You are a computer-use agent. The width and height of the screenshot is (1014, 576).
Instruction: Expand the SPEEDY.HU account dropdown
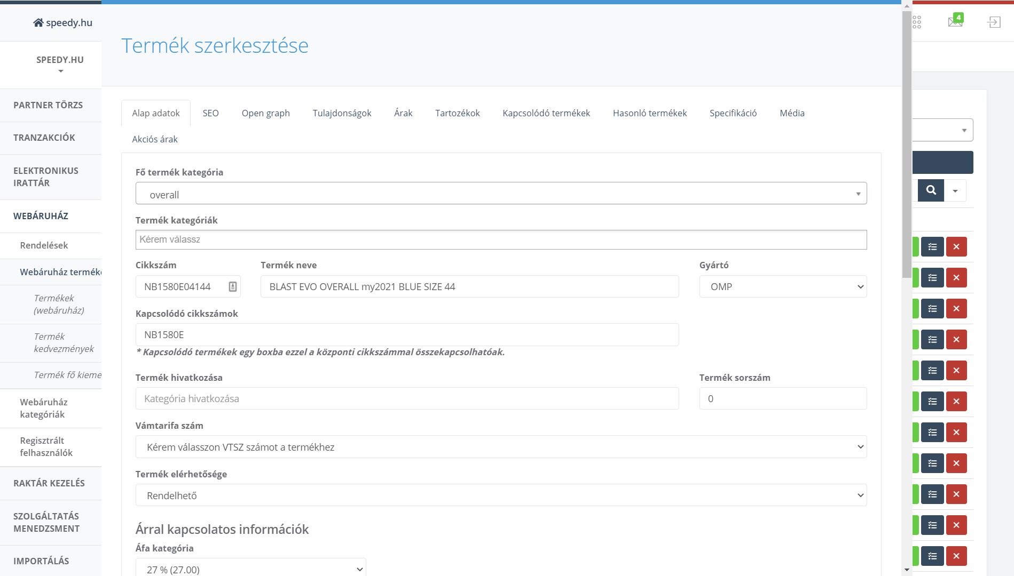click(x=60, y=65)
